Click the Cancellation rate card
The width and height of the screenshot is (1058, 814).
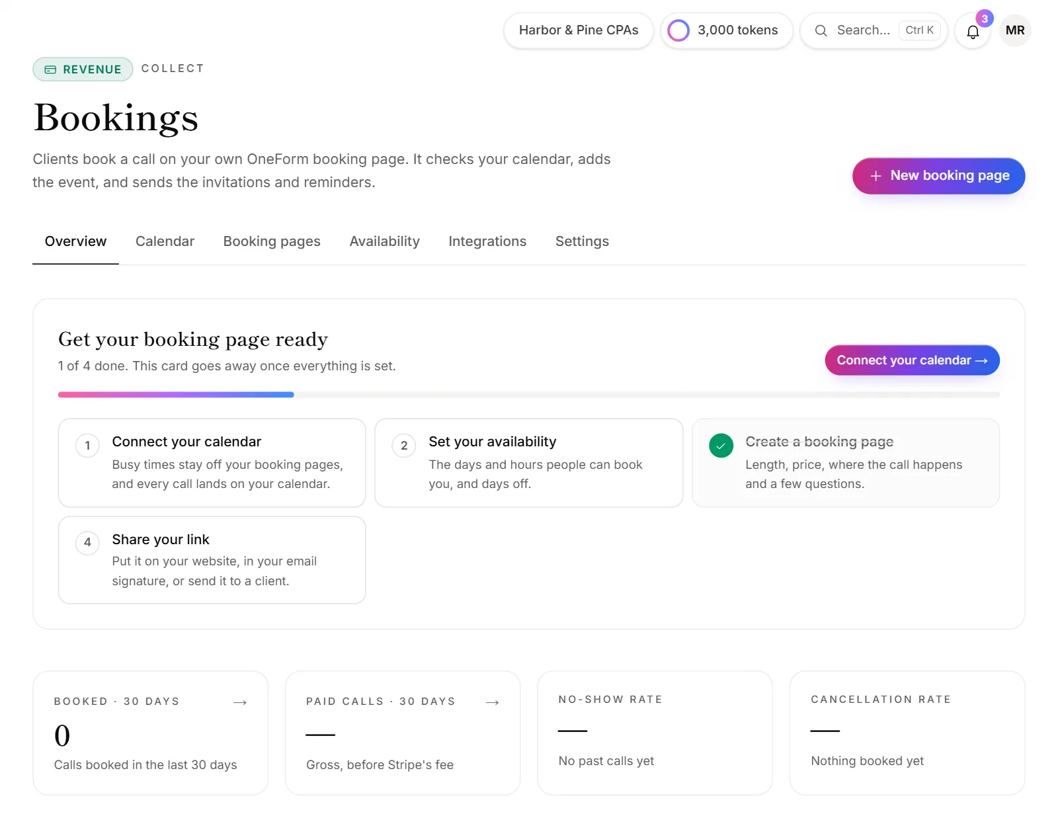click(907, 733)
